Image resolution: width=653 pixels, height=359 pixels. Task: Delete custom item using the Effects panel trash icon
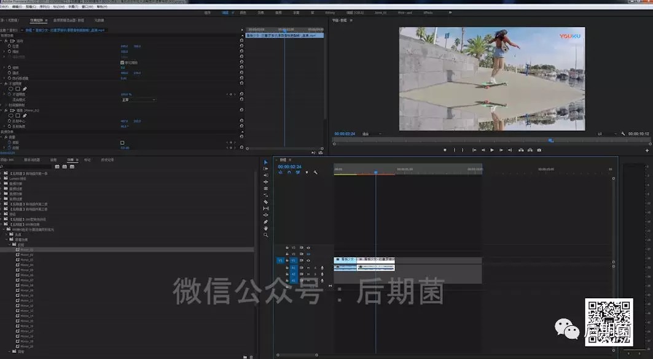pos(251,357)
